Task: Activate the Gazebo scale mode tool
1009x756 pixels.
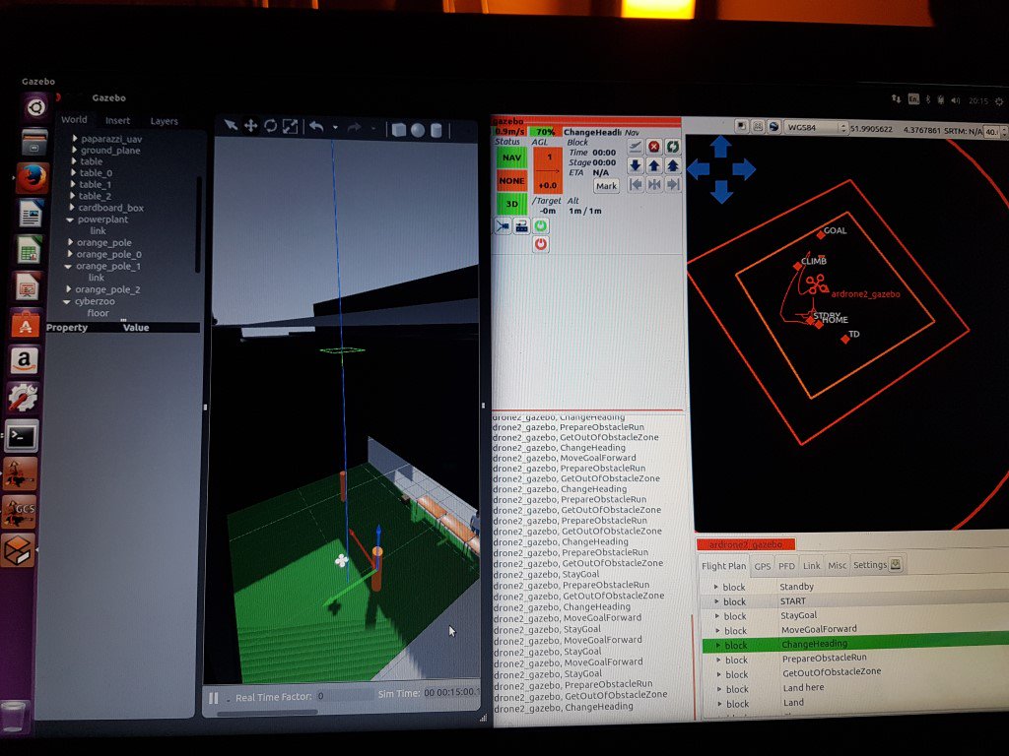Action: pos(291,127)
